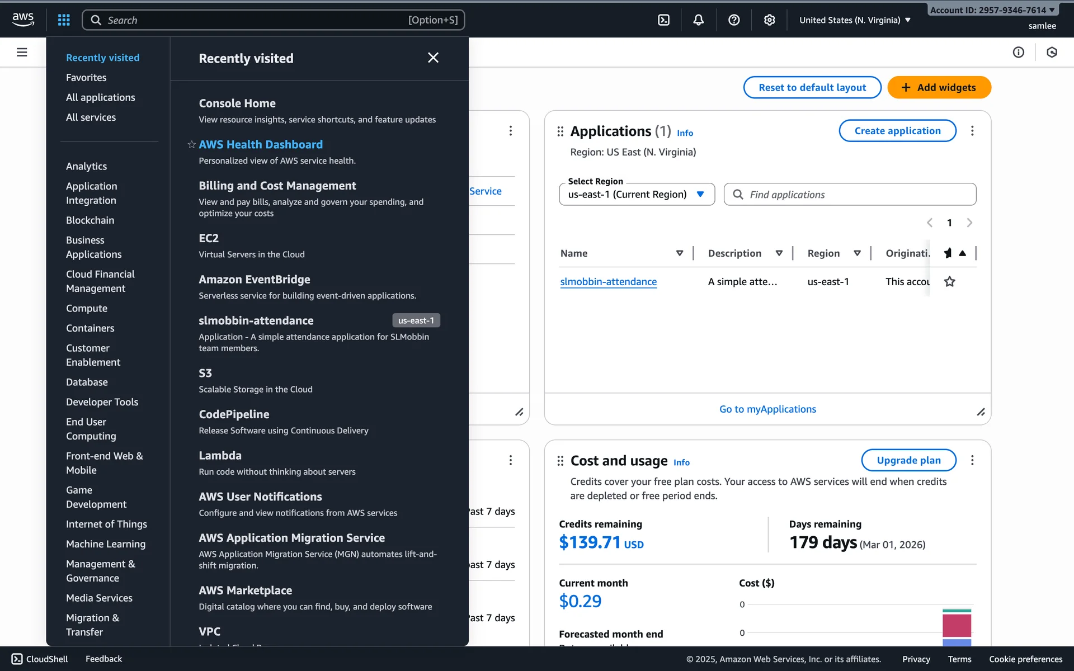Click the help question mark icon
The width and height of the screenshot is (1074, 671).
(734, 20)
